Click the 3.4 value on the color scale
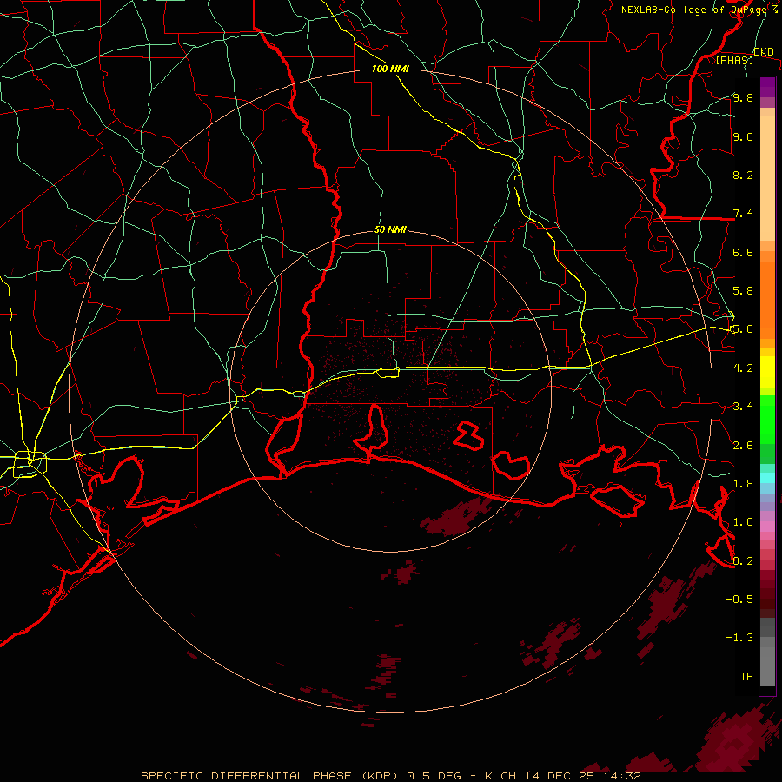 point(743,406)
